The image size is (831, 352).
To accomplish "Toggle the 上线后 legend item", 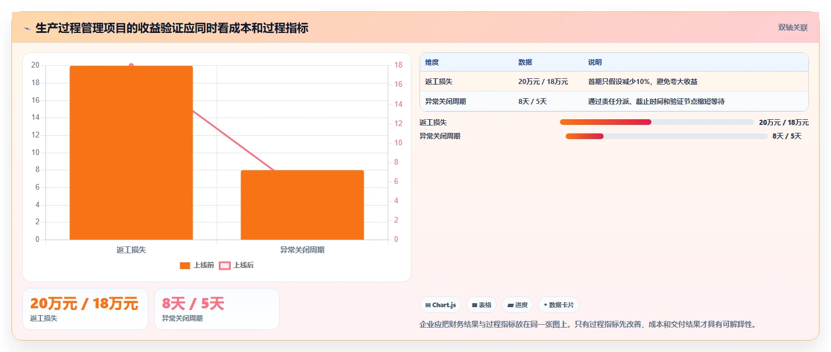I will pos(236,265).
